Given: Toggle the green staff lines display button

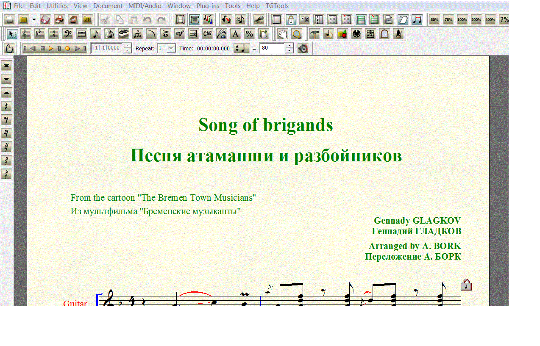Looking at the screenshot, I should 361,19.
